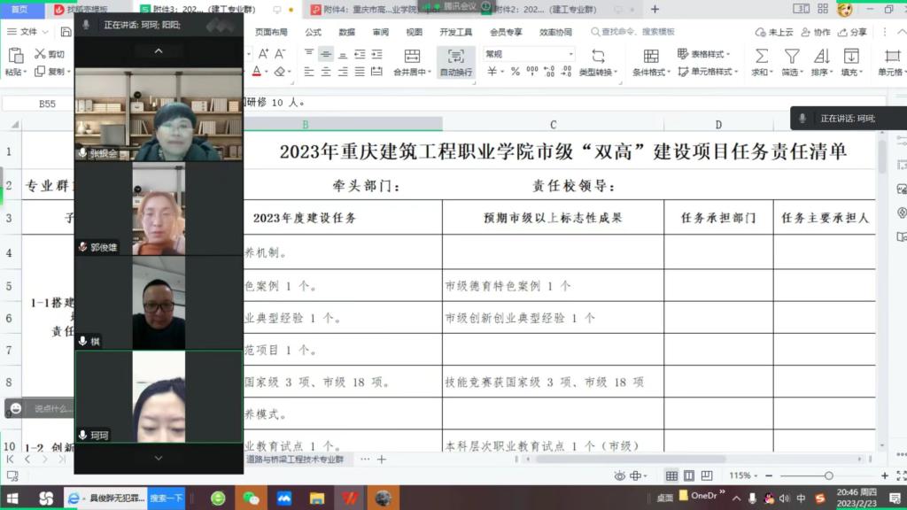Click the zoom slider in status bar
The height and width of the screenshot is (510, 907).
pos(828,475)
